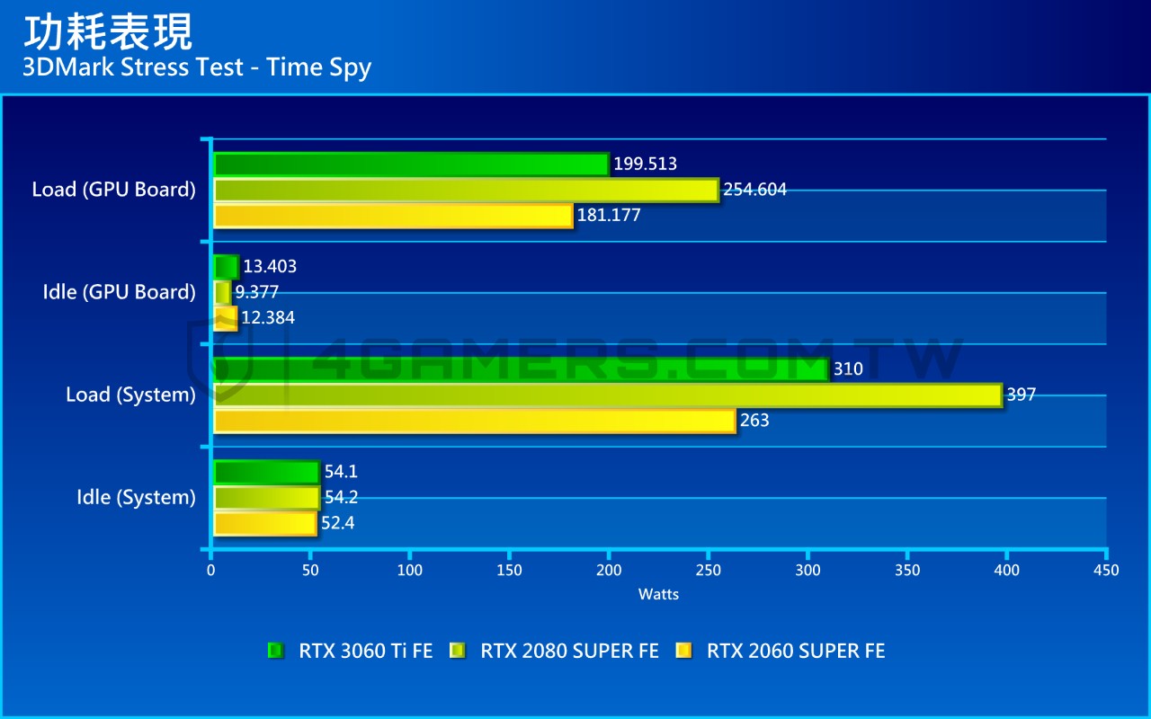This screenshot has width=1151, height=719.
Task: Click the green 310 watt bar
Action: pos(521,369)
